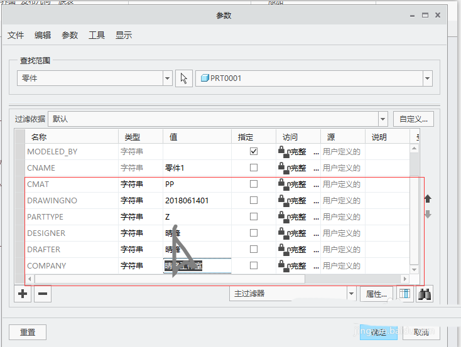This screenshot has height=347, width=461.
Task: Open the 编辑 menu
Action: coord(43,35)
